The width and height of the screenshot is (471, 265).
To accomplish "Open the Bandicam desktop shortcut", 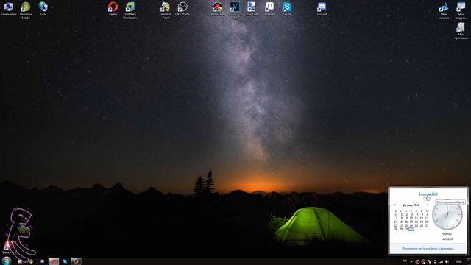I will (217, 8).
